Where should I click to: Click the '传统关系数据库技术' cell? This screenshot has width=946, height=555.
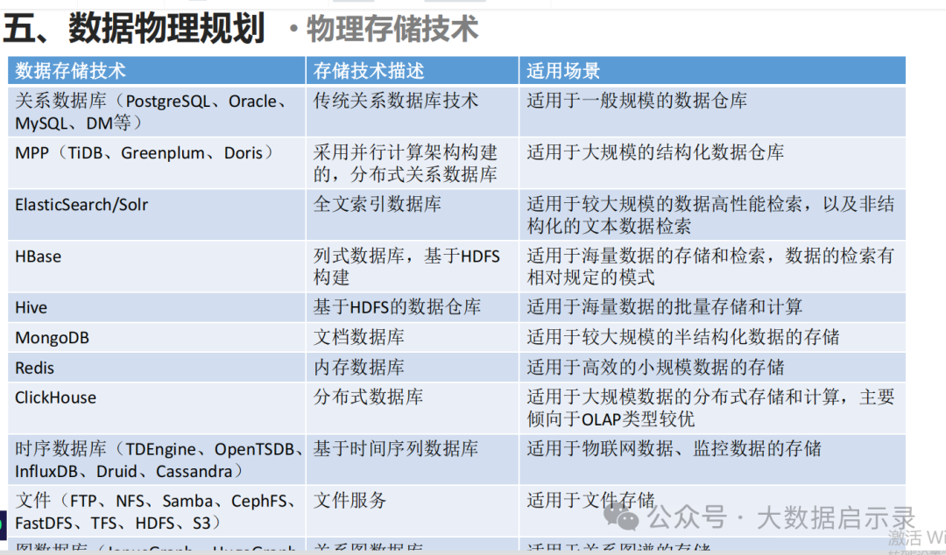(412, 111)
